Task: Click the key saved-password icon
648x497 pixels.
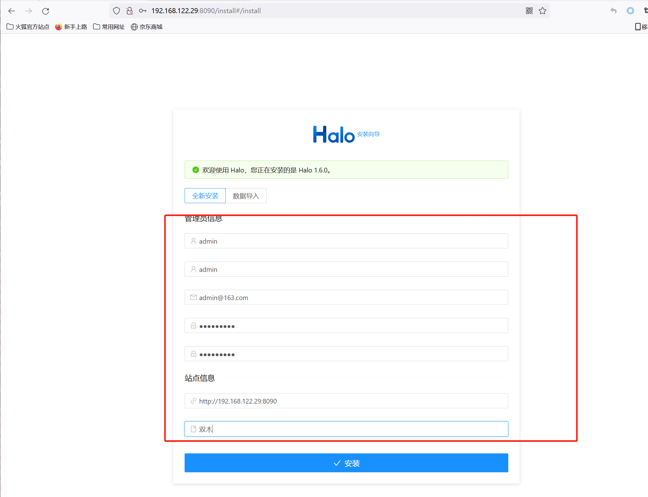Action: [x=143, y=11]
